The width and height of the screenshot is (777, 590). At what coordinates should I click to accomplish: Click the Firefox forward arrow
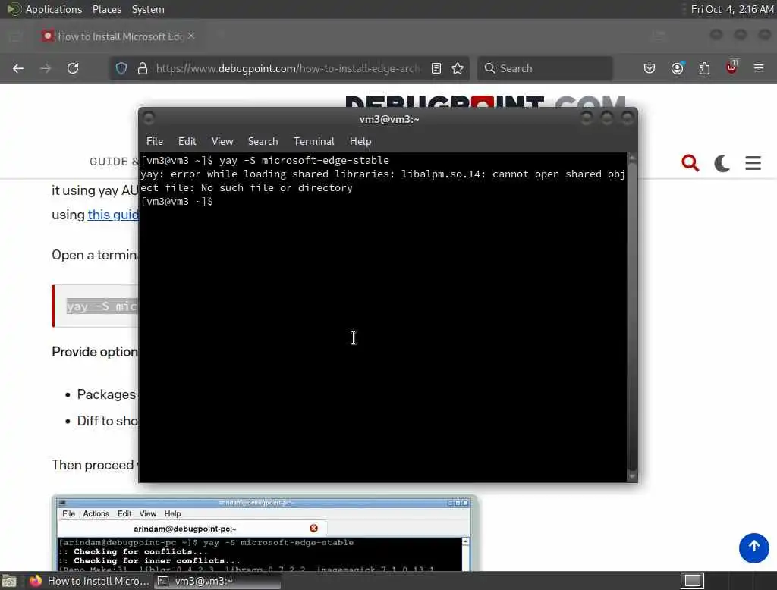(x=46, y=68)
